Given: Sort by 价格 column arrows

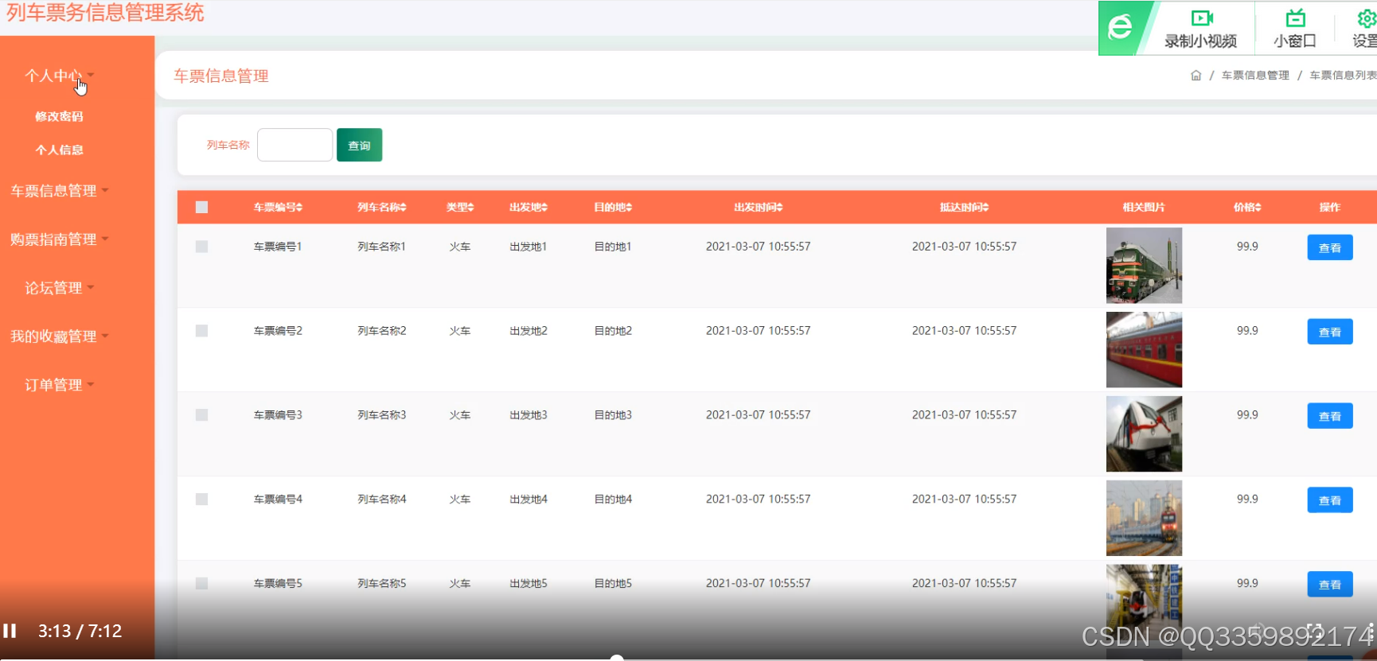Looking at the screenshot, I should 1258,208.
